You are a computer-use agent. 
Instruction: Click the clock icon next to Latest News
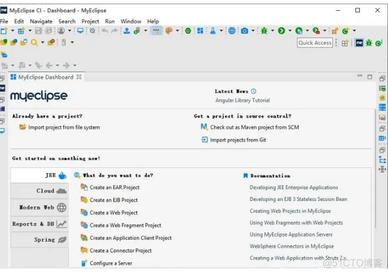pos(254,91)
